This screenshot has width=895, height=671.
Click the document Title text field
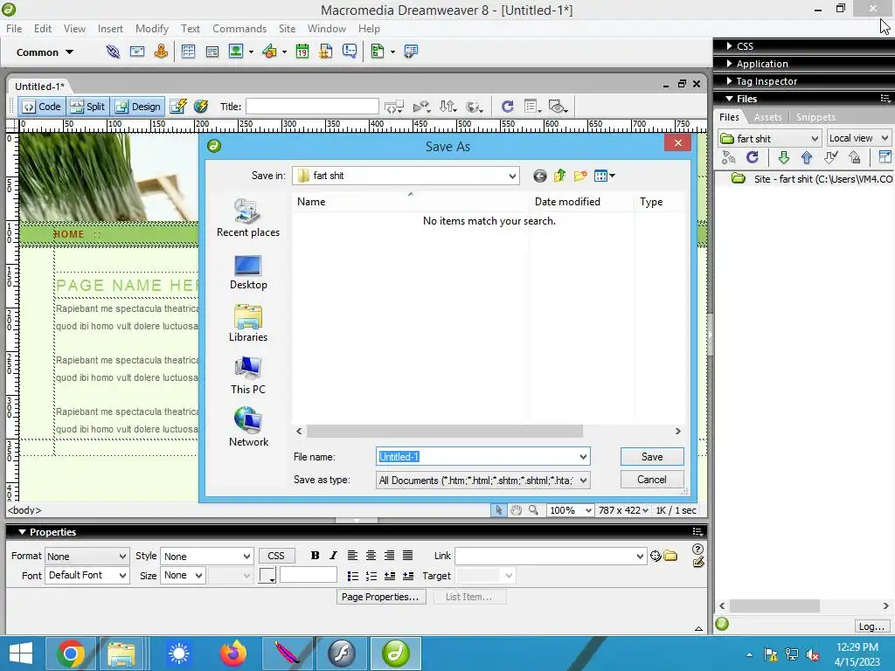pyautogui.click(x=312, y=106)
